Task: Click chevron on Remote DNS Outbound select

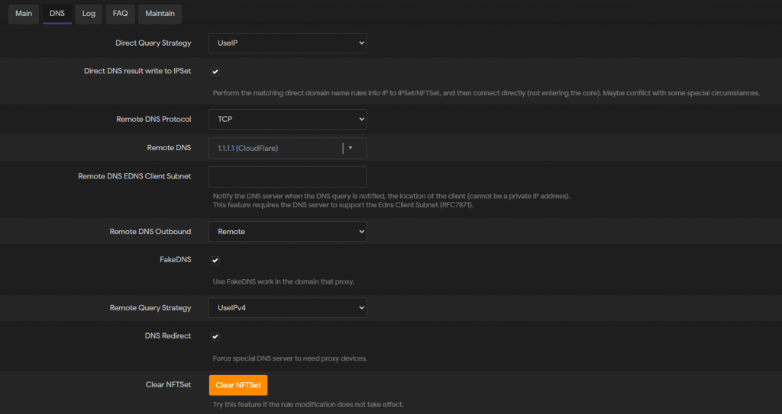Action: pos(361,232)
